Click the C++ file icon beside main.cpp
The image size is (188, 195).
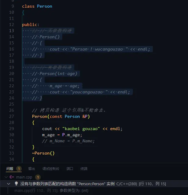[12, 177]
